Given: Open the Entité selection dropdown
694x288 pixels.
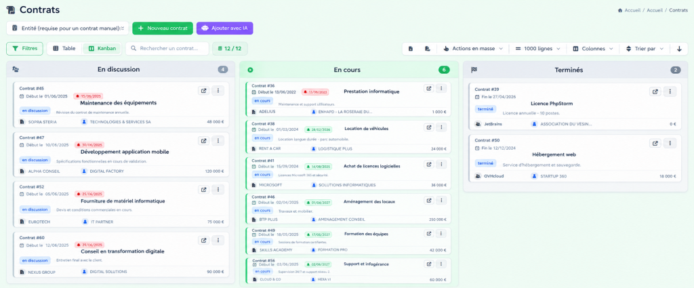Looking at the screenshot, I should pos(67,28).
